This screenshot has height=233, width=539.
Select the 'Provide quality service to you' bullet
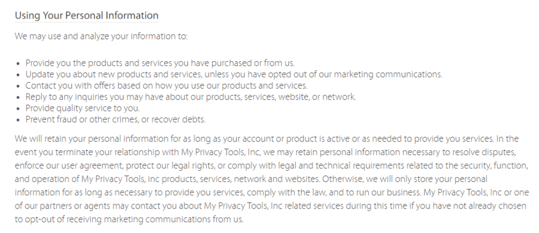83,108
